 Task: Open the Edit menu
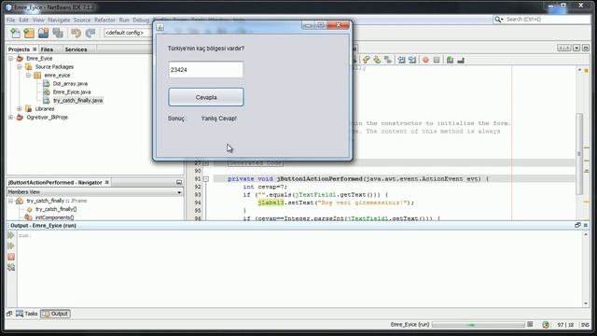coord(23,20)
